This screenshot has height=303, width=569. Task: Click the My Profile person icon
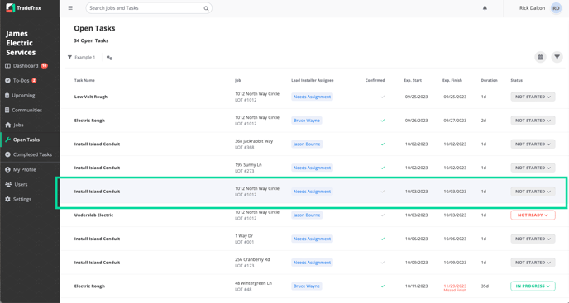7,169
